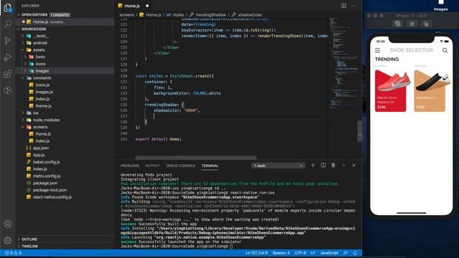Image resolution: width=459 pixels, height=258 pixels.
Task: Tap the search icon in the simulator app
Action: tap(445, 50)
